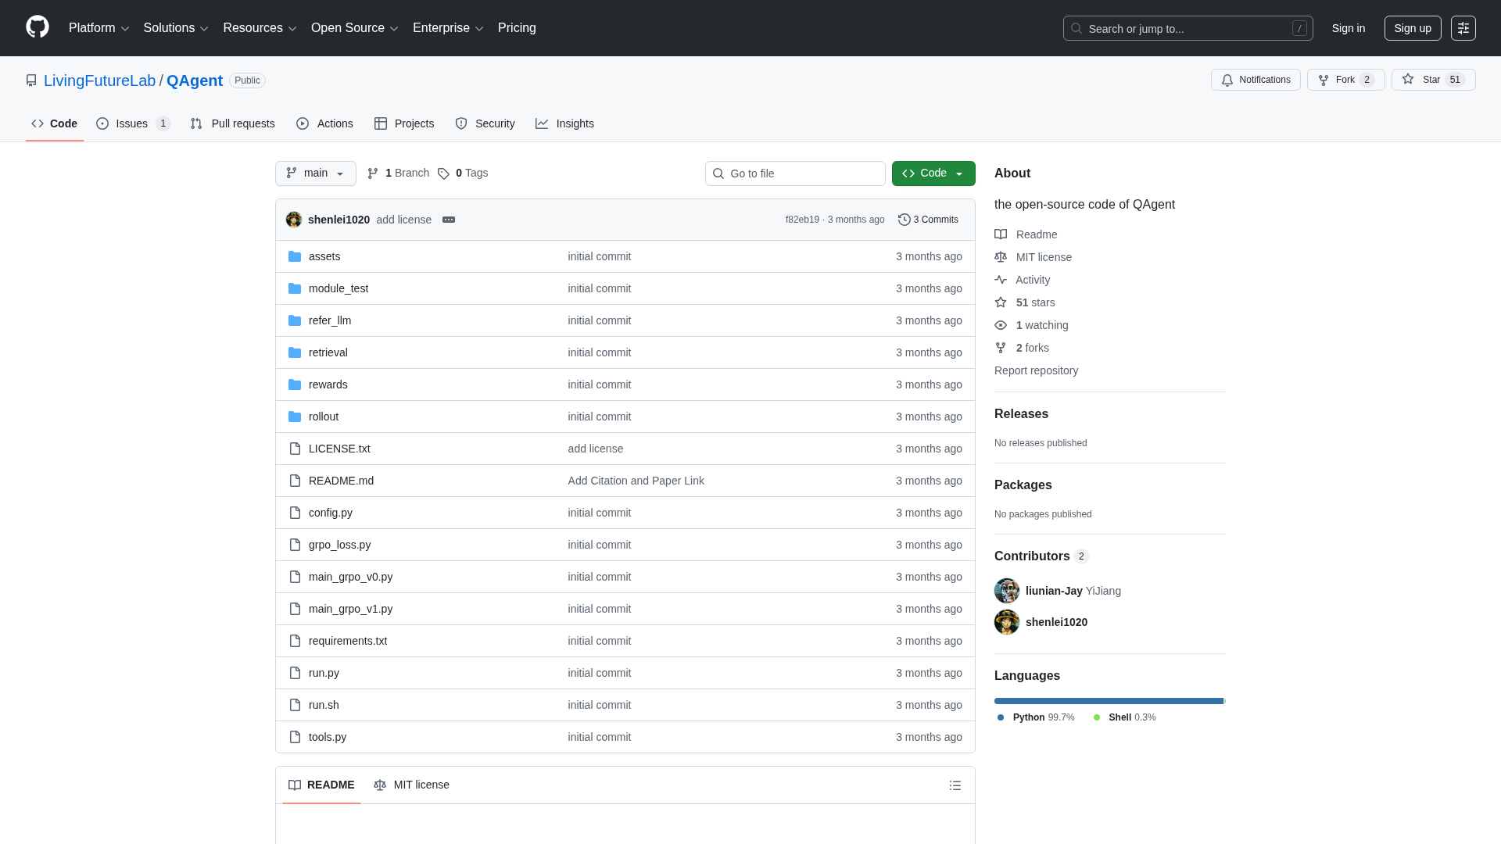The image size is (1501, 844).
Task: Open the global navigation menu icon
Action: [x=1463, y=28]
